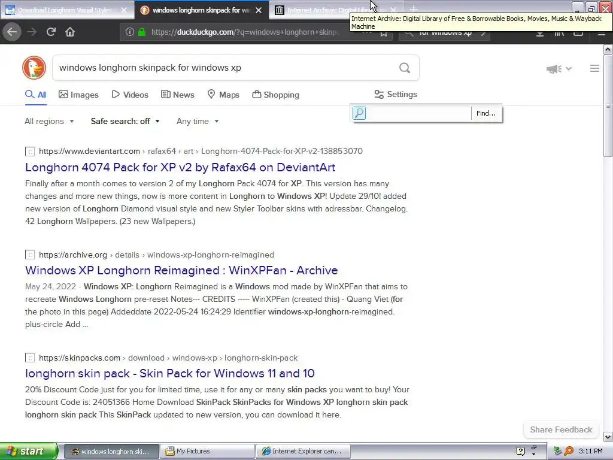Click the vertical scrollbar thumb

click(x=608, y=105)
